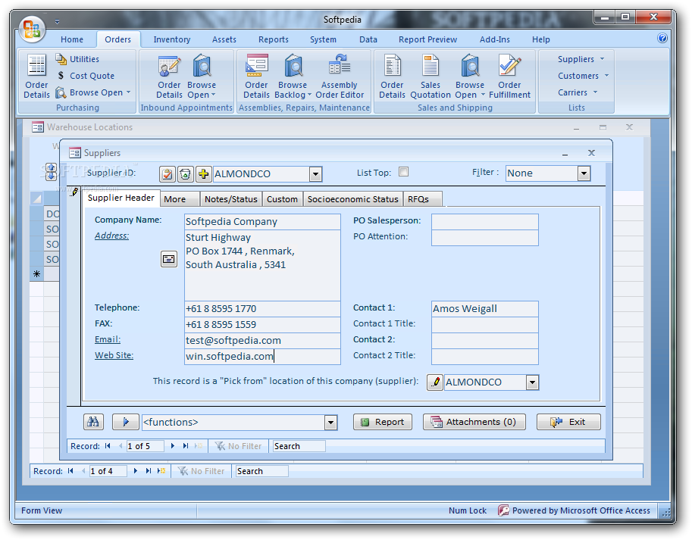Open the System ribbon tab

pyautogui.click(x=323, y=39)
